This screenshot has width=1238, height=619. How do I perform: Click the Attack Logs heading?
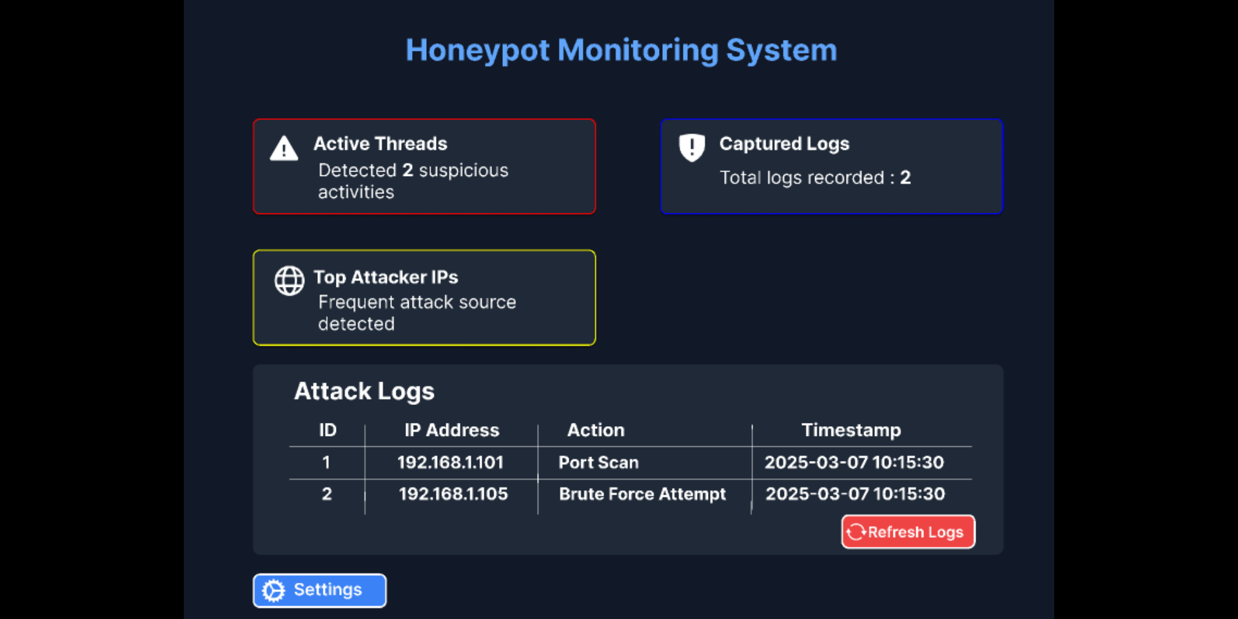point(364,391)
